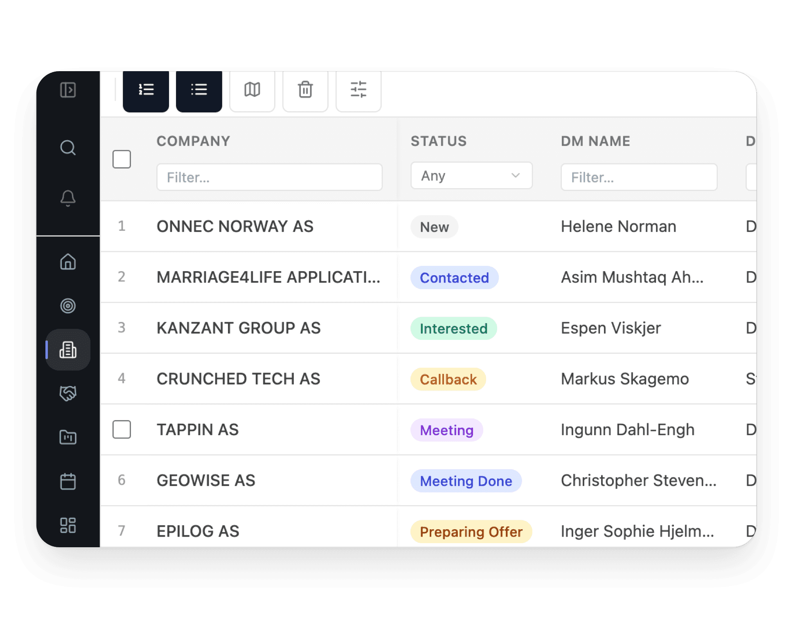The width and height of the screenshot is (793, 618).
Task: Click DM name Christopher Steven...
Action: coord(638,480)
